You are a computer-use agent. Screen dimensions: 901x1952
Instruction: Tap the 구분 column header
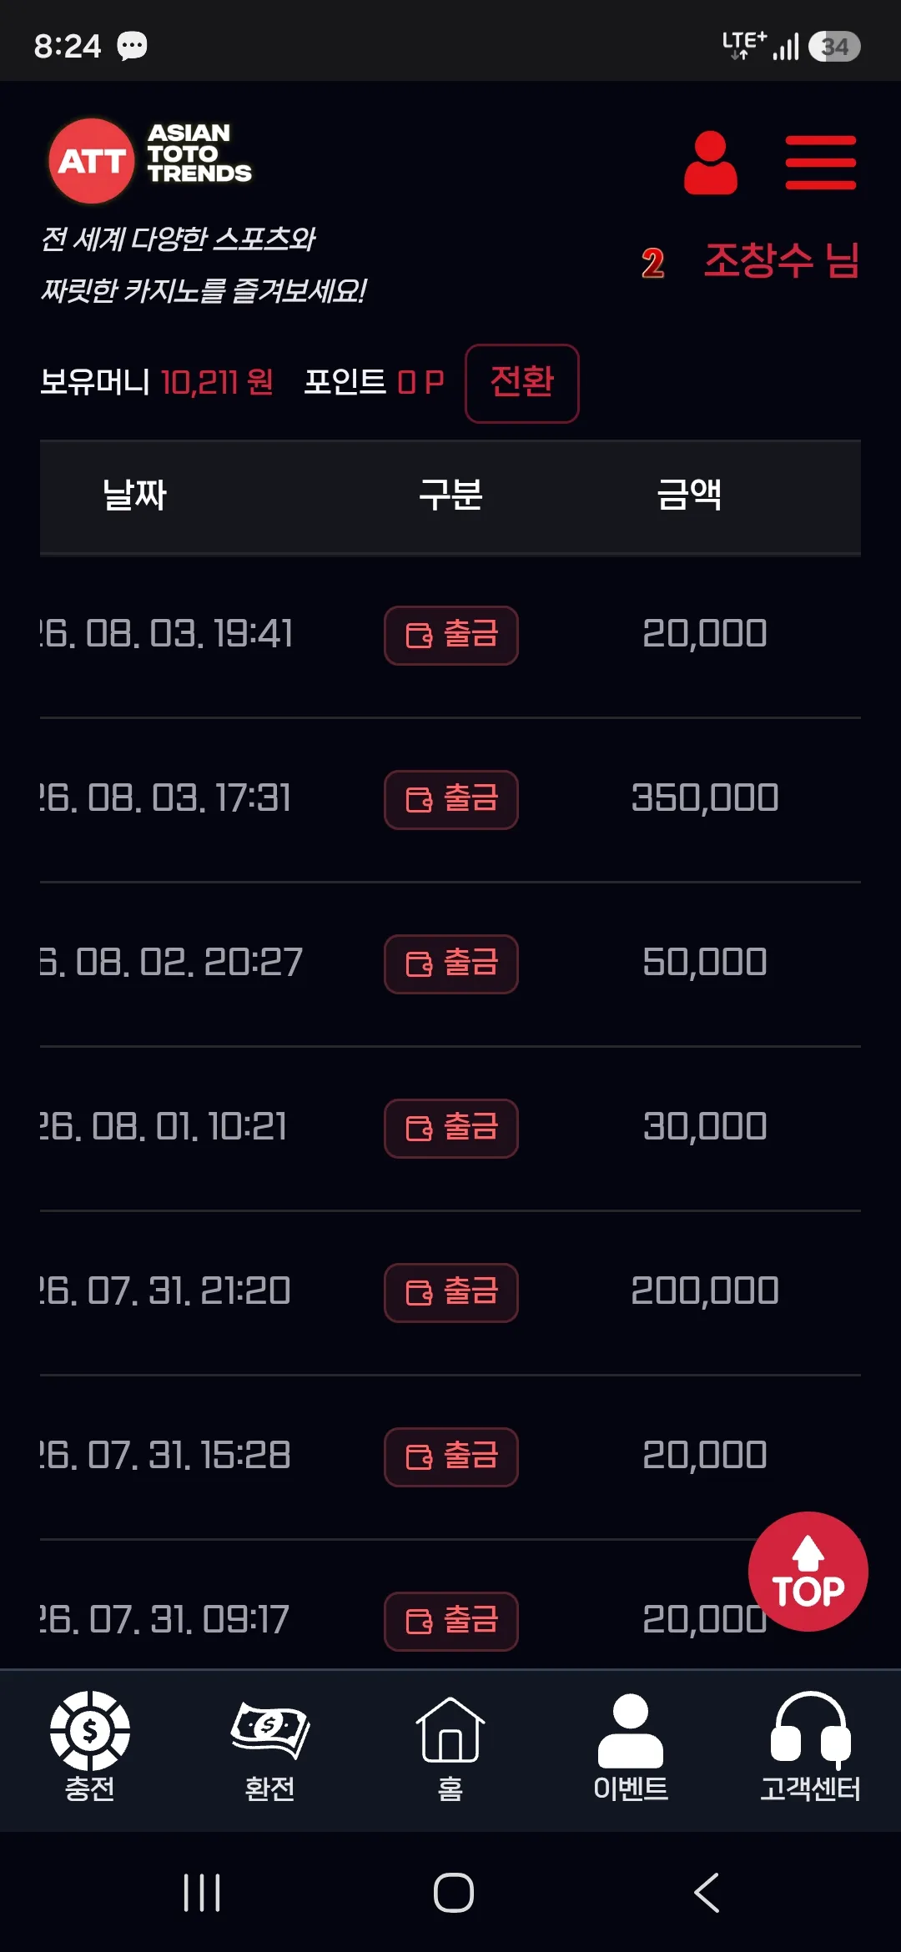pyautogui.click(x=450, y=495)
